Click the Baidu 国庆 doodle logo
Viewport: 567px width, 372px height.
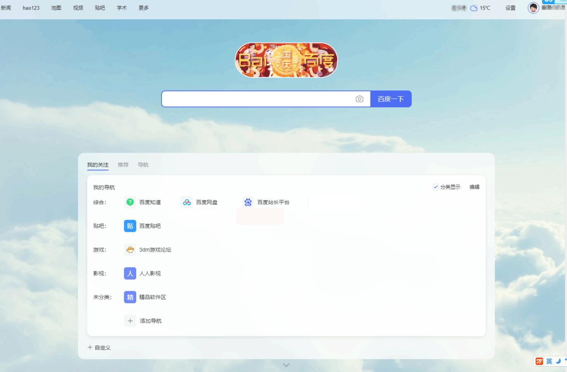click(286, 60)
